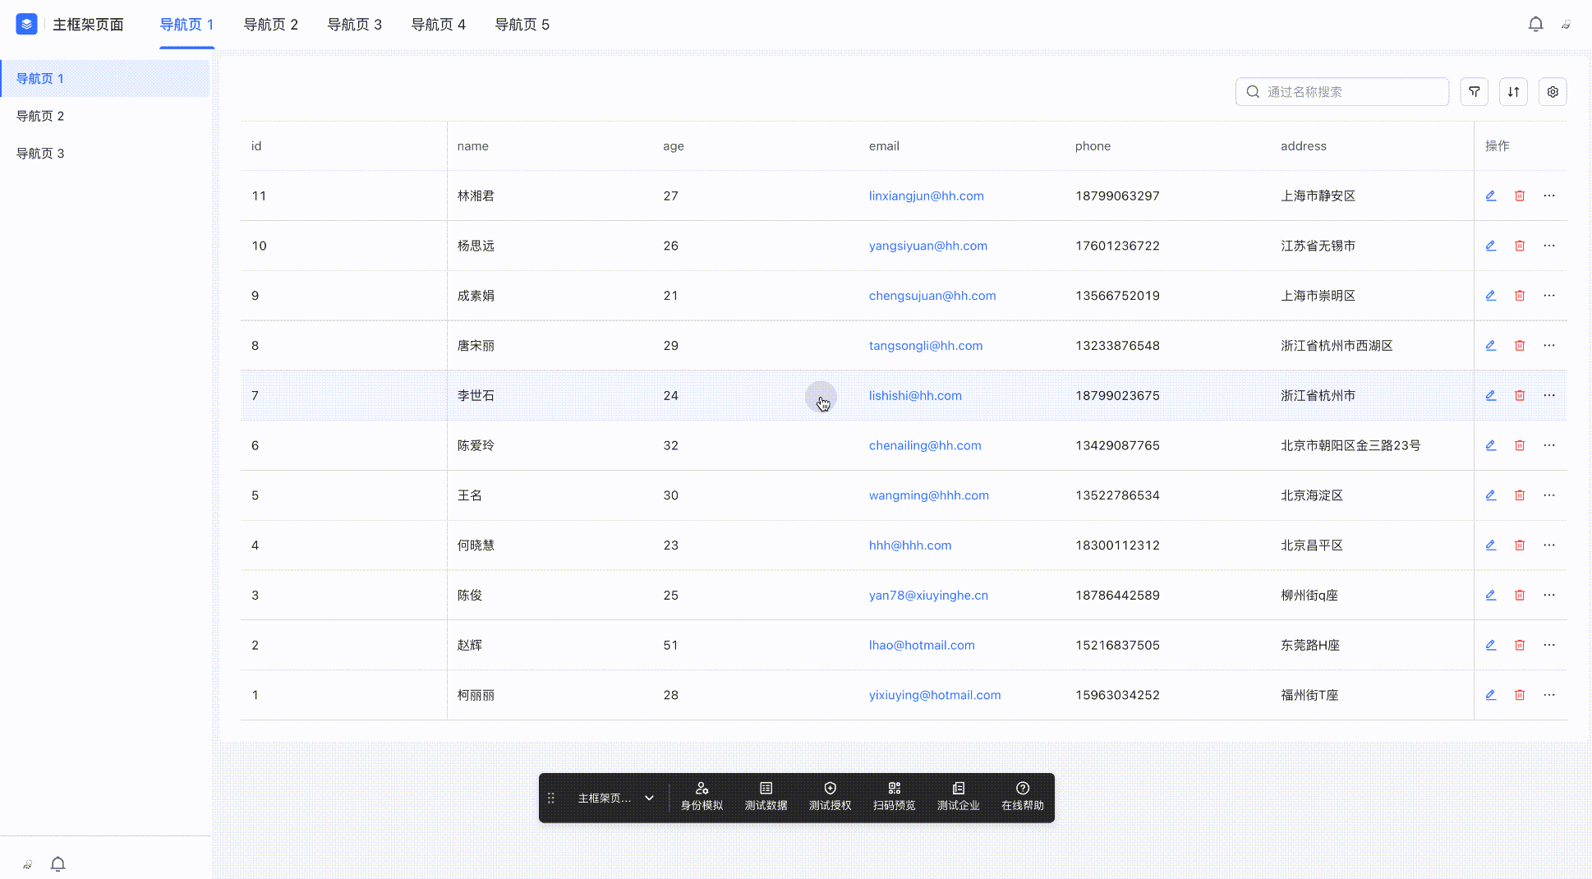Delete row 李世石 with trash icon
This screenshot has height=879, width=1592.
click(1520, 395)
